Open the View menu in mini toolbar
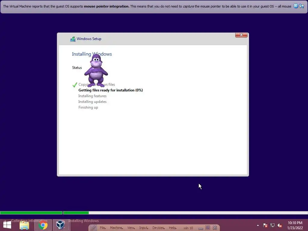 point(131,228)
